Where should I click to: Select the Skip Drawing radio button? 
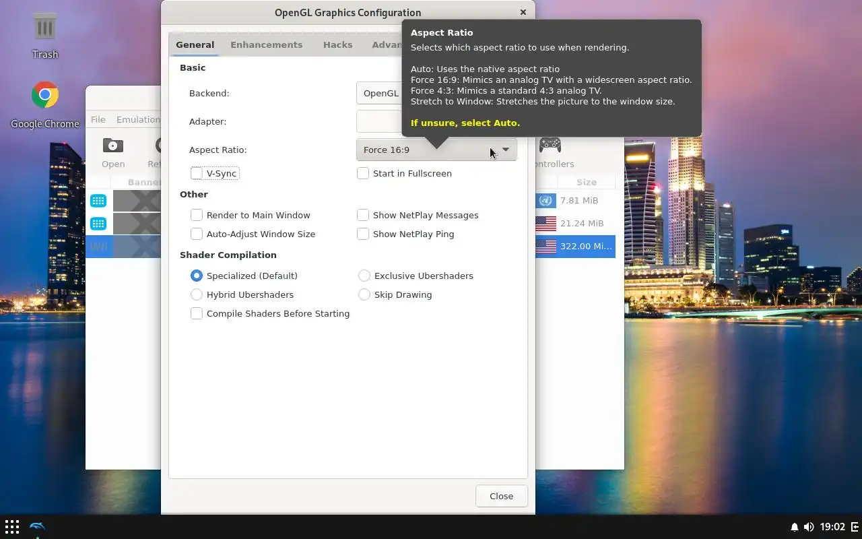click(x=364, y=294)
